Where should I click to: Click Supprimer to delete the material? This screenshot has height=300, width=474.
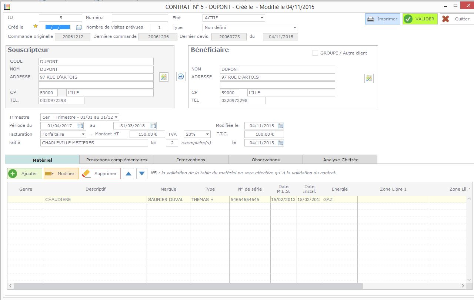tap(101, 174)
